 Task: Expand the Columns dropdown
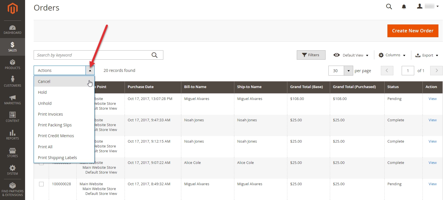click(392, 55)
